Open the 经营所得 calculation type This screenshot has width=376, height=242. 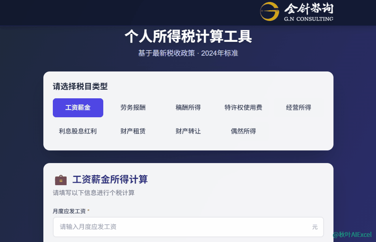coord(298,107)
